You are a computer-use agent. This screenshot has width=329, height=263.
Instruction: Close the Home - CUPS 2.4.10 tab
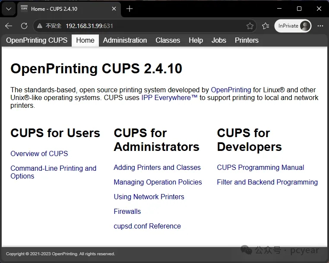[x=114, y=9]
